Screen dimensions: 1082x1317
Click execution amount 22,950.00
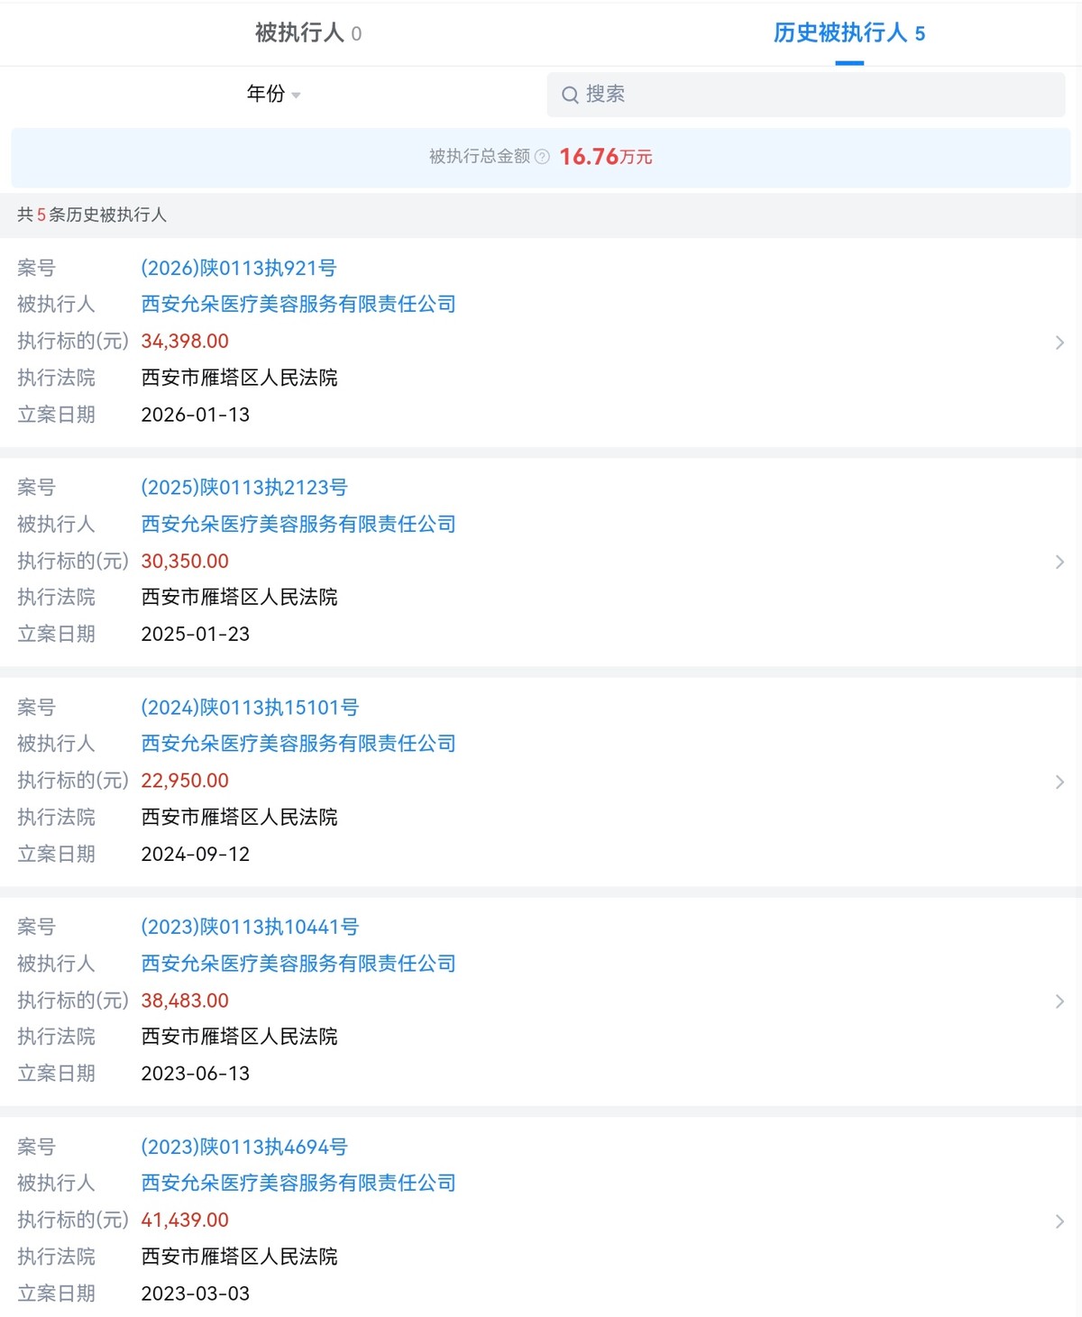coord(185,781)
